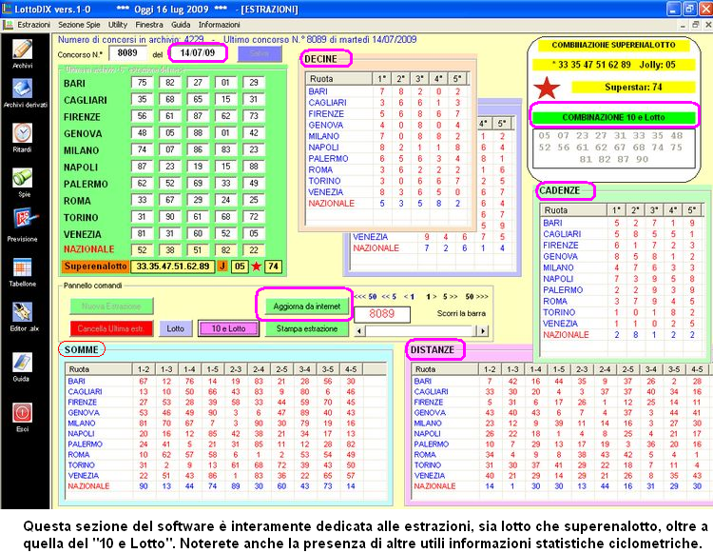Click BARI first number 75

point(142,83)
